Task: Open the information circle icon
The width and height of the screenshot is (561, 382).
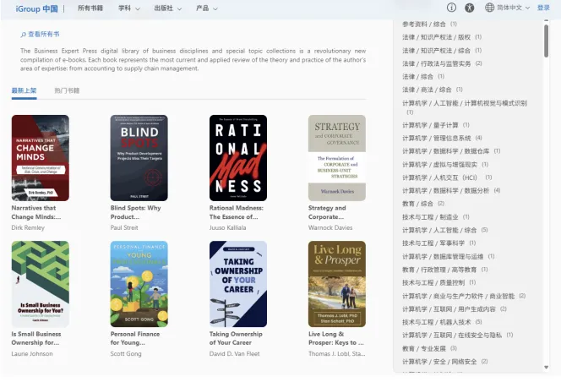Action: pos(451,8)
